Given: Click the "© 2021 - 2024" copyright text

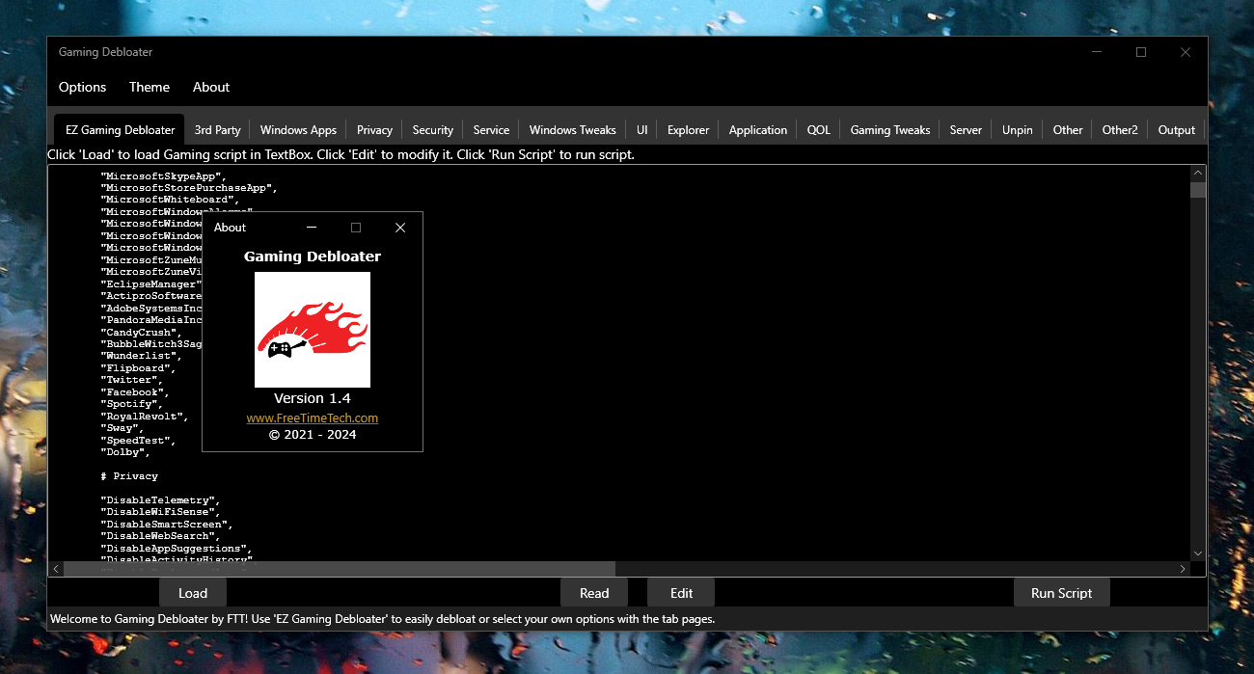Looking at the screenshot, I should pyautogui.click(x=313, y=435).
